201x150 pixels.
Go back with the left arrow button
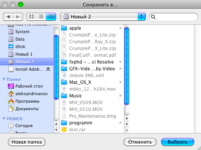pyautogui.click(x=8, y=17)
